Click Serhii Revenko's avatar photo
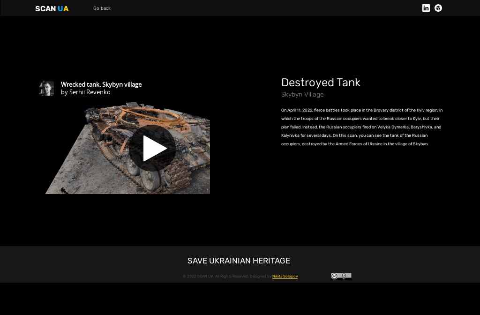Screen dimensions: 480x315 point(46,88)
